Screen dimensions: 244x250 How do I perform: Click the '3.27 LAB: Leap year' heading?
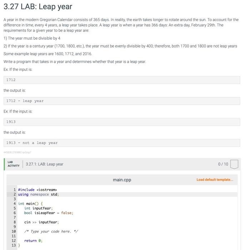pos(38,7)
